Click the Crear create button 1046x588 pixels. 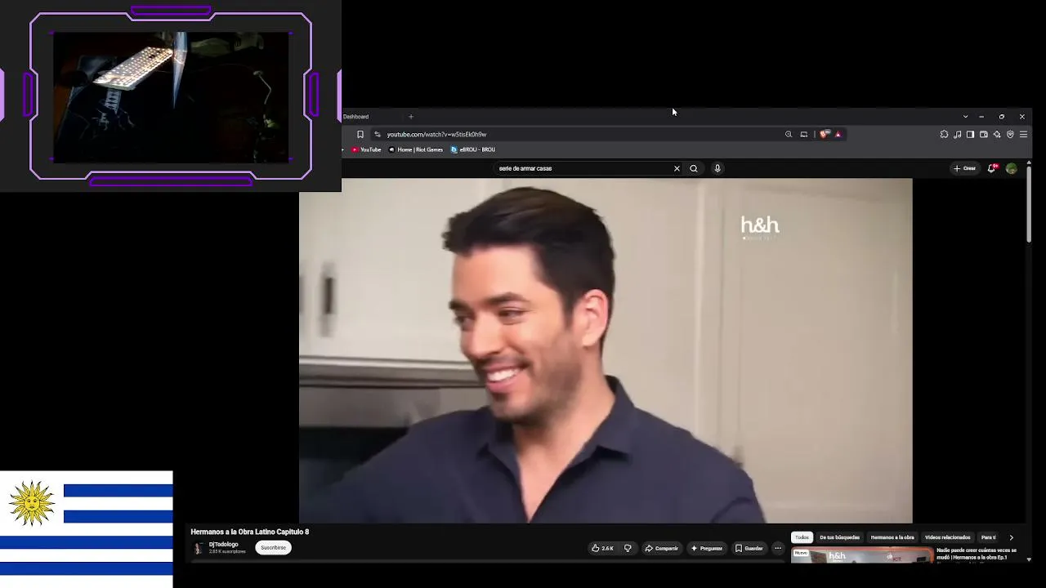point(965,168)
